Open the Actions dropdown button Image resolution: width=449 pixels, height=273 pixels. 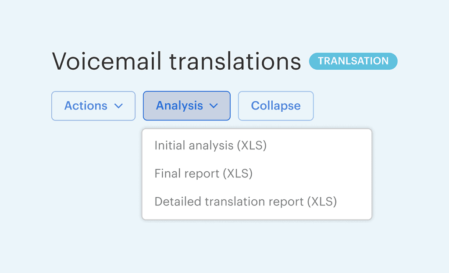point(93,106)
